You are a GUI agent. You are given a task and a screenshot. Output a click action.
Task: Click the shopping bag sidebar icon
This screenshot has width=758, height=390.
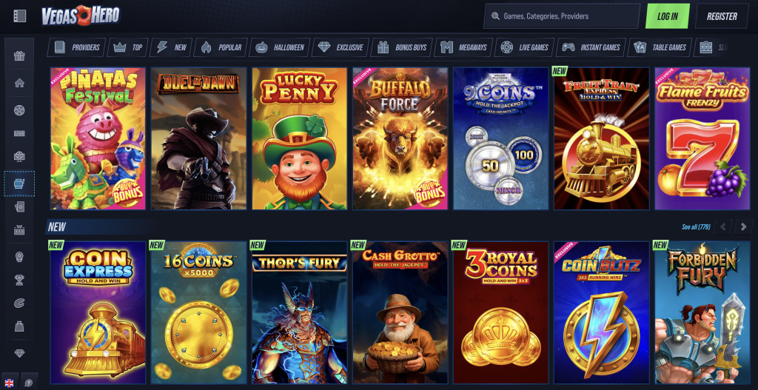pos(19,326)
